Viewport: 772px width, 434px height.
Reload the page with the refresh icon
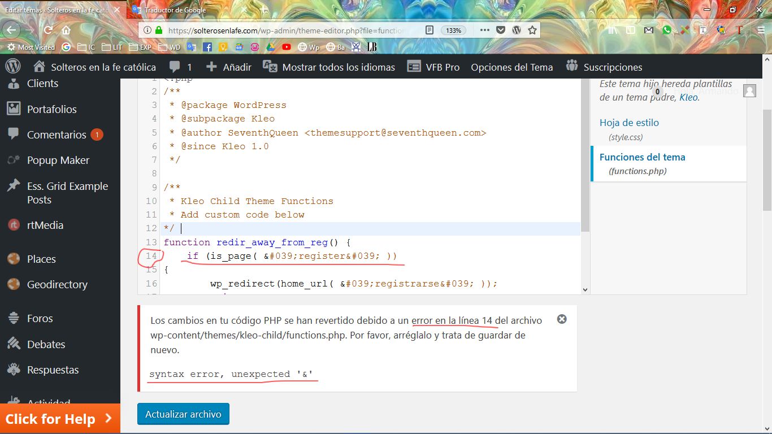click(48, 31)
